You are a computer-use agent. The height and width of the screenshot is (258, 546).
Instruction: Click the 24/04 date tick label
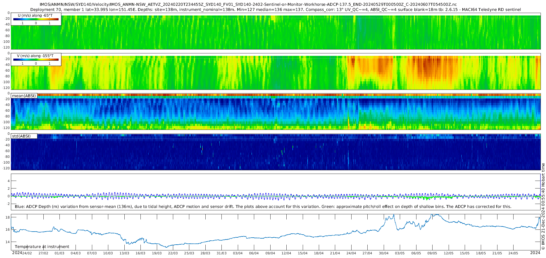(351, 253)
